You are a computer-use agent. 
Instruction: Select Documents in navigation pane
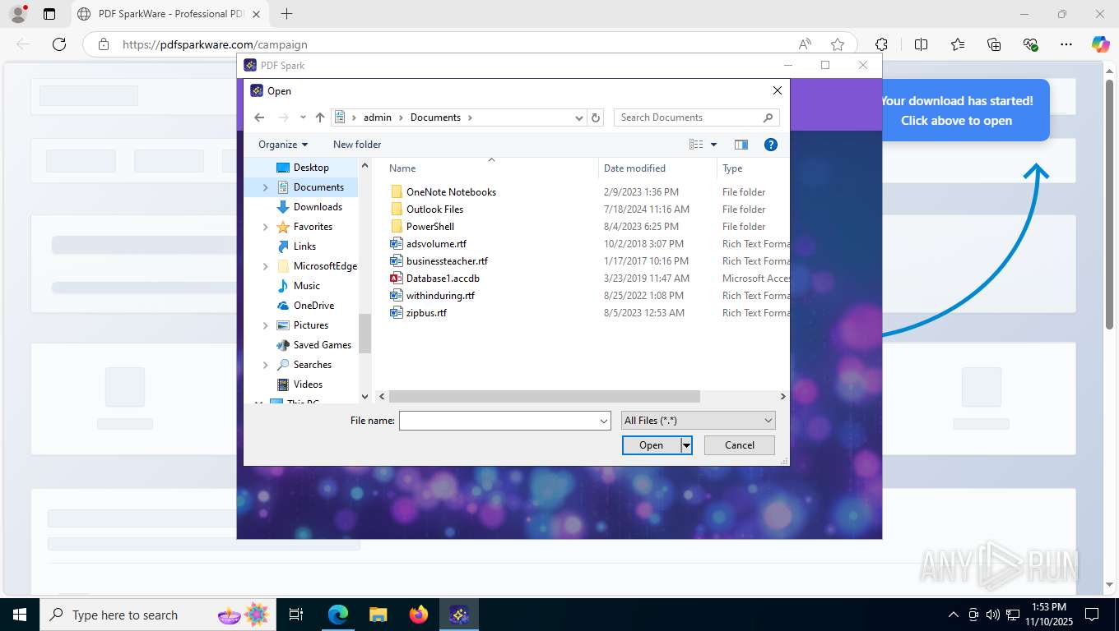(318, 187)
